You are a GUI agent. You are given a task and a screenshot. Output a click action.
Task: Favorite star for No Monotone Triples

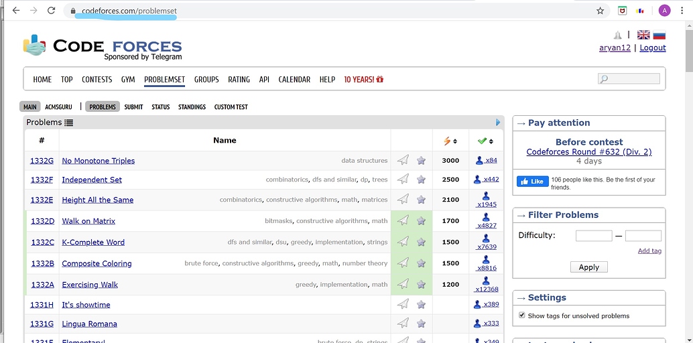tap(421, 161)
